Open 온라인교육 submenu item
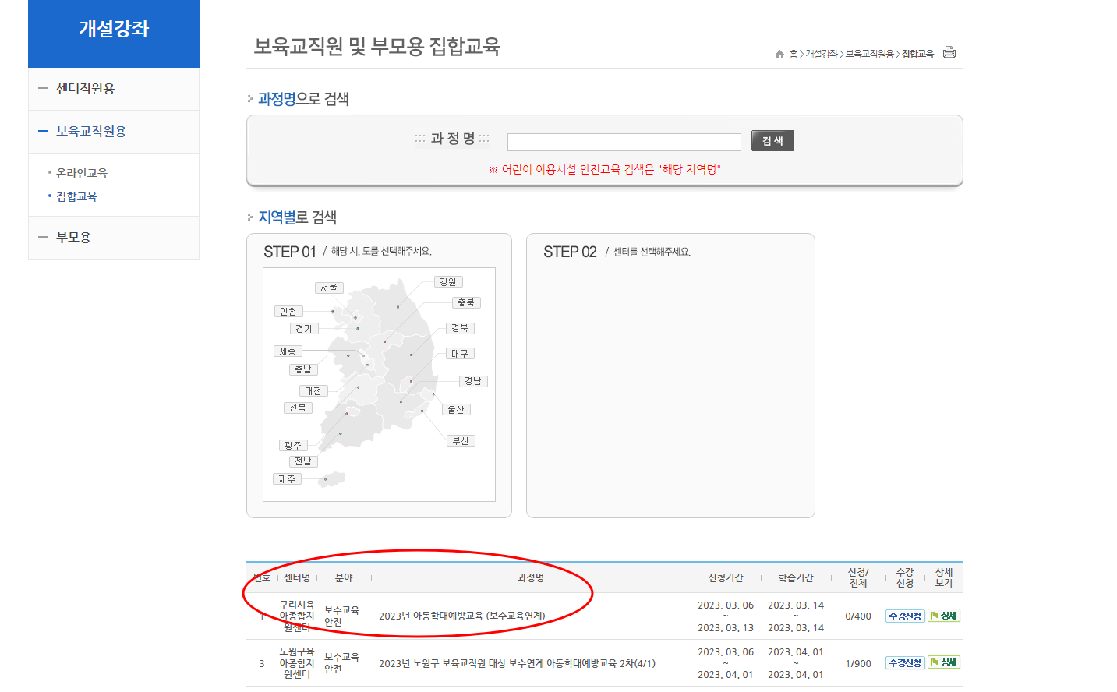Image resolution: width=1117 pixels, height=692 pixels. pos(82,173)
